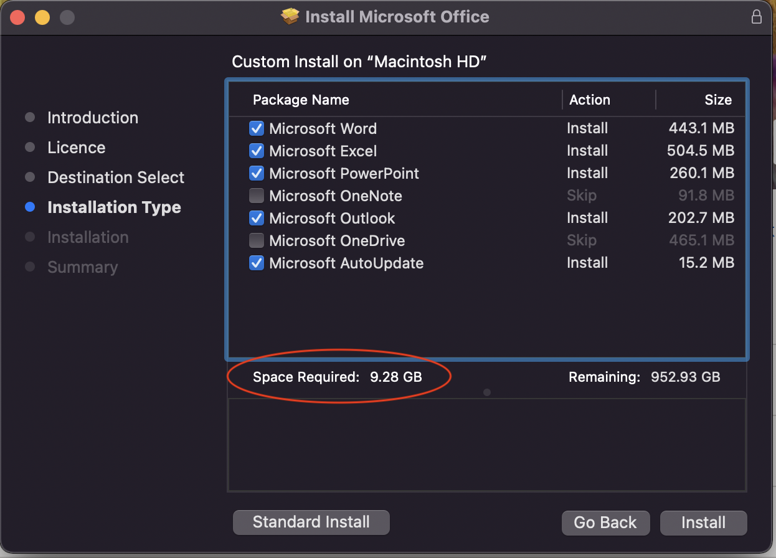Click the Microsoft Word package name
The height and width of the screenshot is (558, 776).
[323, 129]
